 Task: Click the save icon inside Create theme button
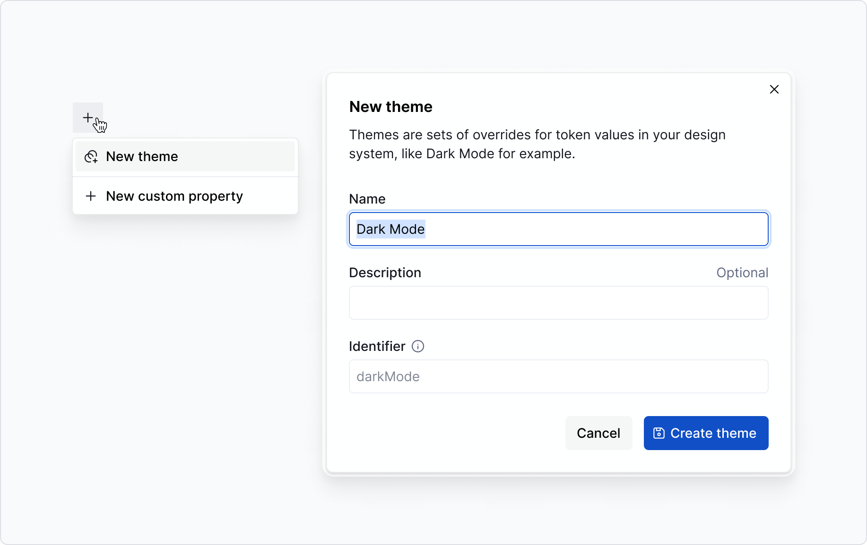coord(659,433)
